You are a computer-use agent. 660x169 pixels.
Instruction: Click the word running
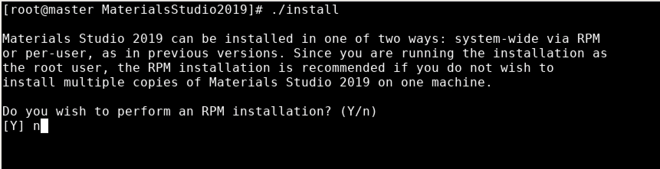click(x=427, y=53)
